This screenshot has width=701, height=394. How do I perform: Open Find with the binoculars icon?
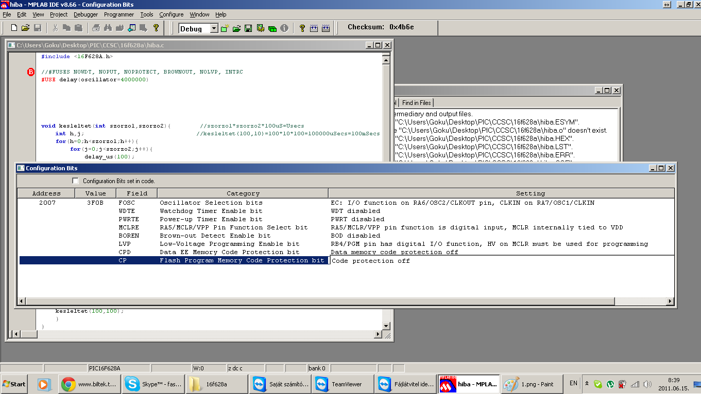click(x=108, y=28)
